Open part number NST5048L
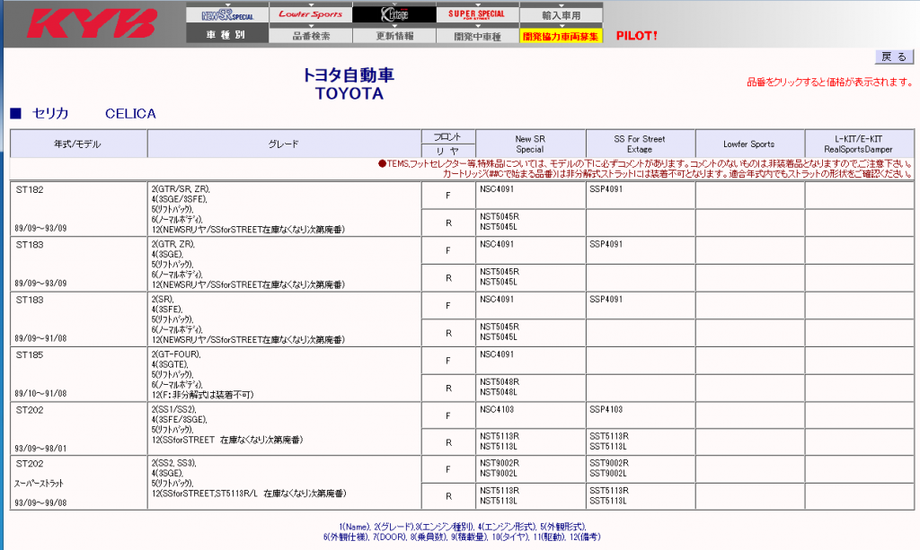920x550 pixels. 499,392
